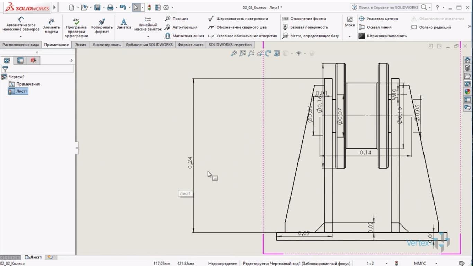Switch to Примечание tab
This screenshot has height=266, width=473.
tap(56, 45)
